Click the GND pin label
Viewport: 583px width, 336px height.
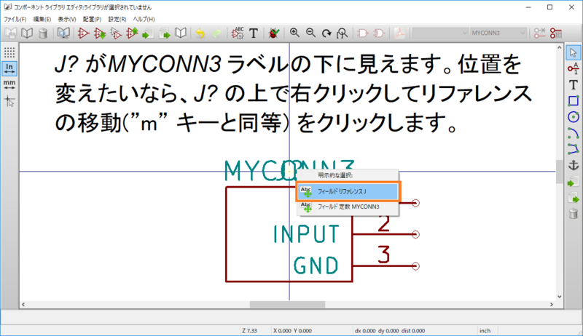pyautogui.click(x=316, y=265)
